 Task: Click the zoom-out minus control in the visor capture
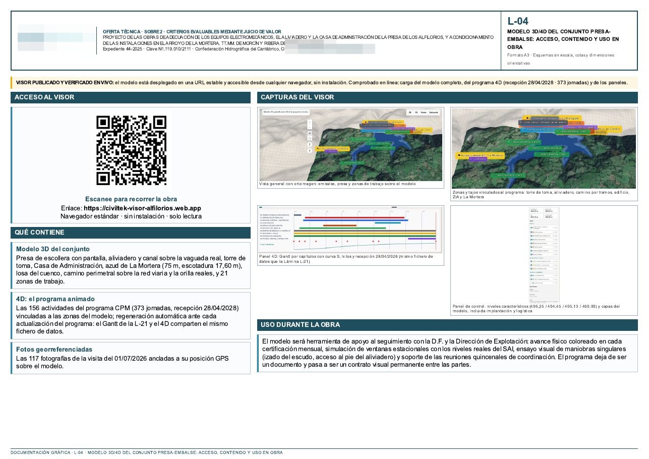click(x=310, y=127)
